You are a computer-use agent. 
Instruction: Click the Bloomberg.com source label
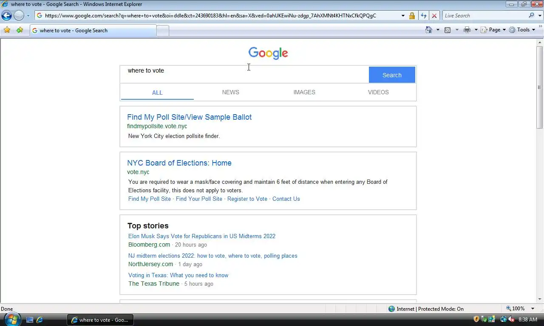pyautogui.click(x=149, y=244)
